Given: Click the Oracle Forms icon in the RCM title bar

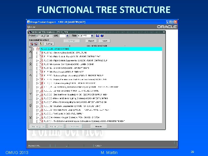Looking at the screenshot, I should 29,32.
